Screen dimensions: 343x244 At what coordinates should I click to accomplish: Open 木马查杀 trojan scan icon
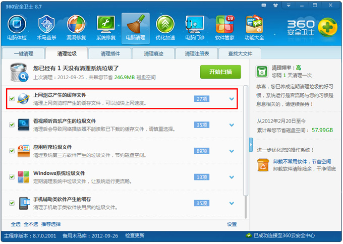click(x=46, y=28)
